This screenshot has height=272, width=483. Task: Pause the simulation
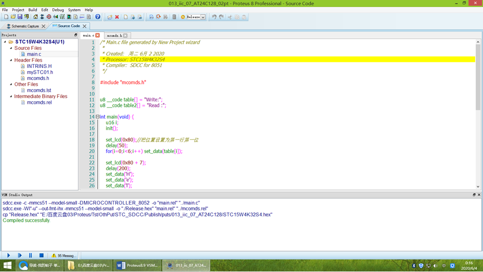tap(31, 255)
